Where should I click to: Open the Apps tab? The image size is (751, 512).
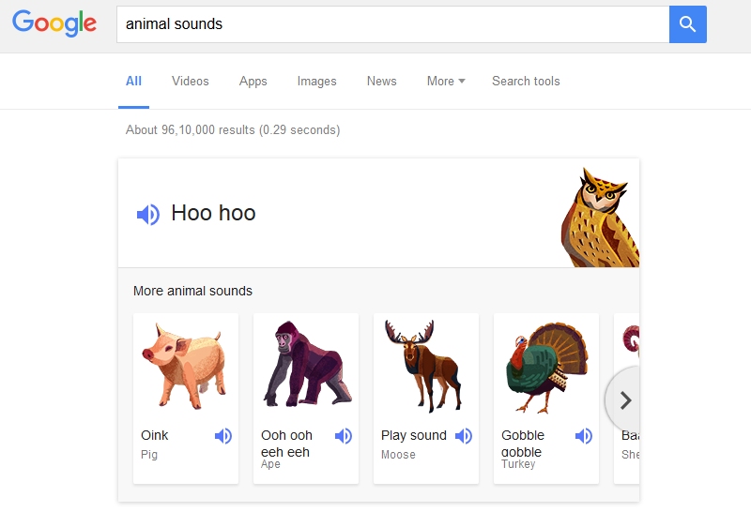[253, 82]
